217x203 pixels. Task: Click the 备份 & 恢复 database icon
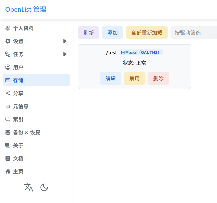8,132
